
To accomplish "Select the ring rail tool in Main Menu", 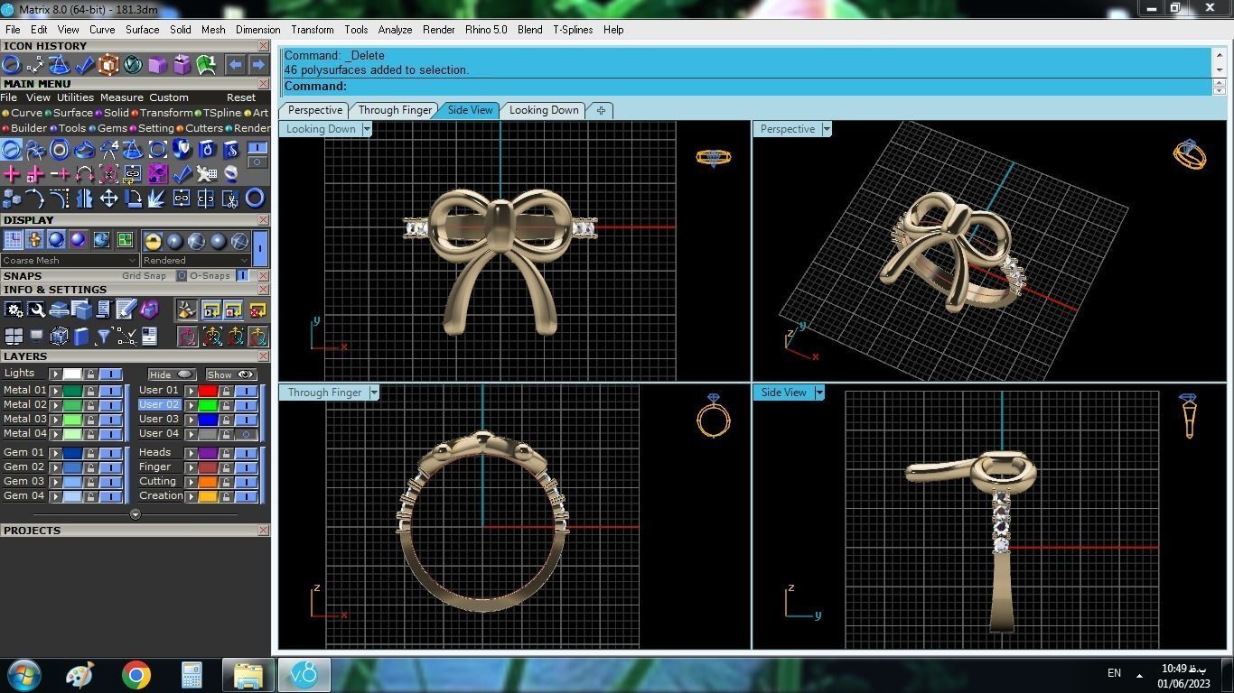I will (11, 149).
